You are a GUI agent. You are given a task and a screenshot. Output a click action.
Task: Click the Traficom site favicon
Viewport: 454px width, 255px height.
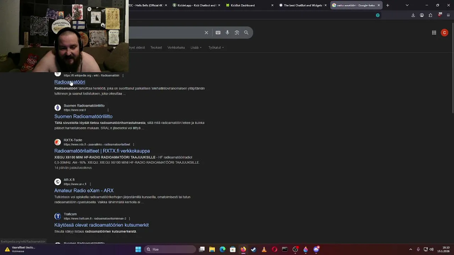[x=57, y=216]
